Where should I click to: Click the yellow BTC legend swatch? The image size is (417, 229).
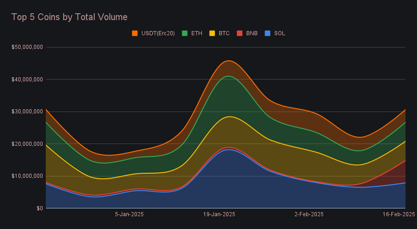212,33
